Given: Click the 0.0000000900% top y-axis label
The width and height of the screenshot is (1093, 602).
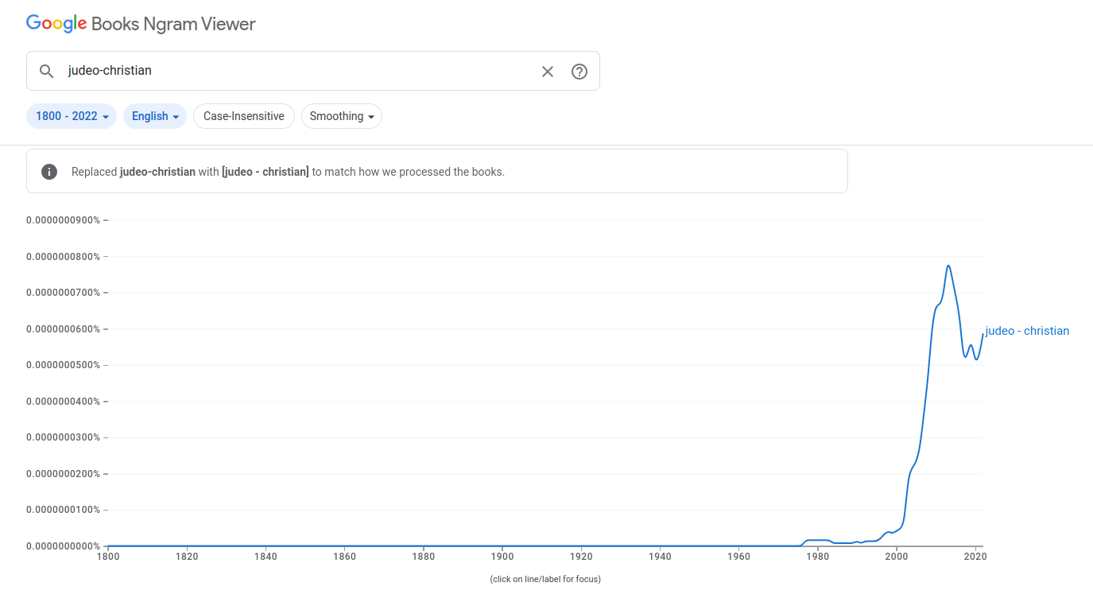Looking at the screenshot, I should [x=64, y=220].
